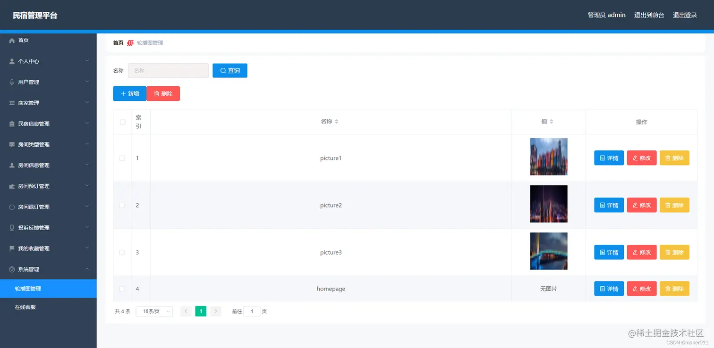Click 首页 breadcrumb link
Image resolution: width=714 pixels, height=348 pixels.
118,43
